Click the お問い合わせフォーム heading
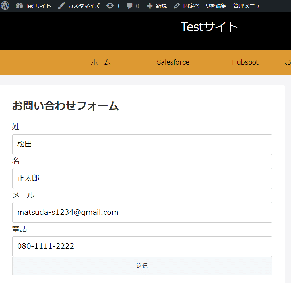This screenshot has height=283, width=291. point(65,106)
